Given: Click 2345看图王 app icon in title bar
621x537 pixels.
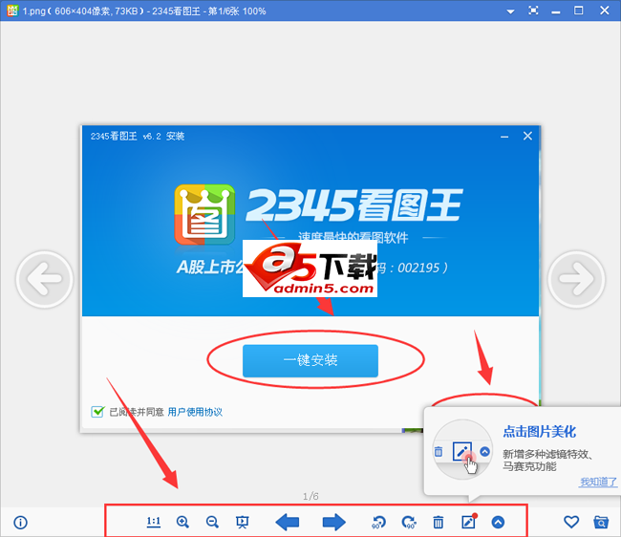Looking at the screenshot, I should (12, 11).
